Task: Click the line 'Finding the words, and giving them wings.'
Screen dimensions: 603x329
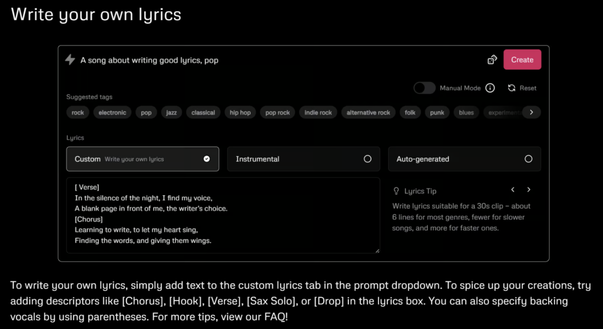Action: 143,241
